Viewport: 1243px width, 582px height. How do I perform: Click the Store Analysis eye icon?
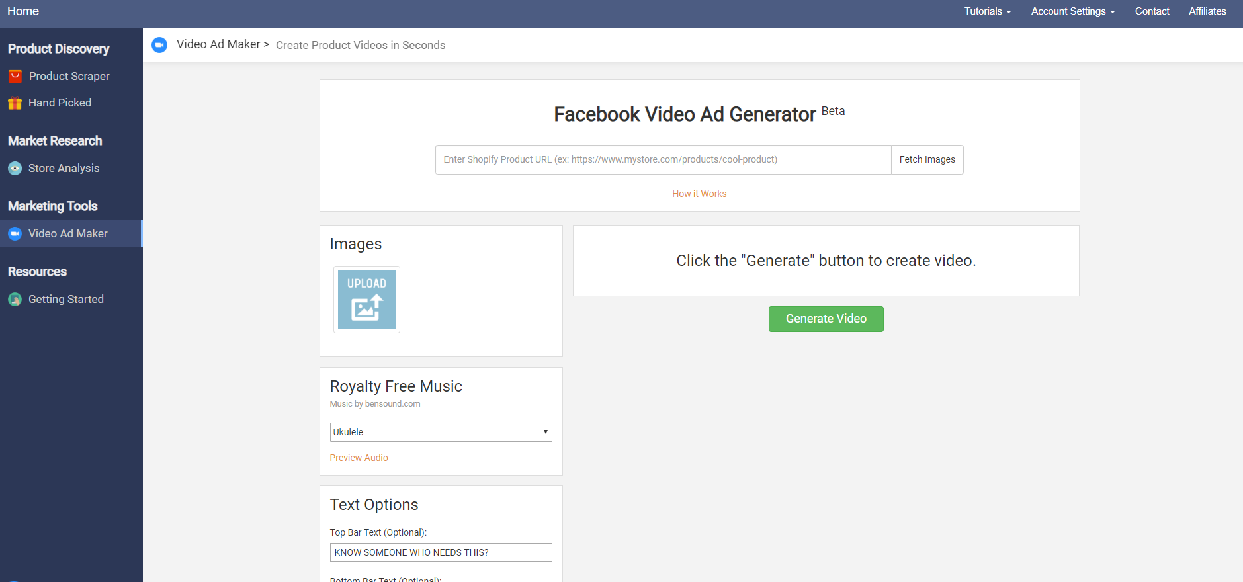(15, 169)
